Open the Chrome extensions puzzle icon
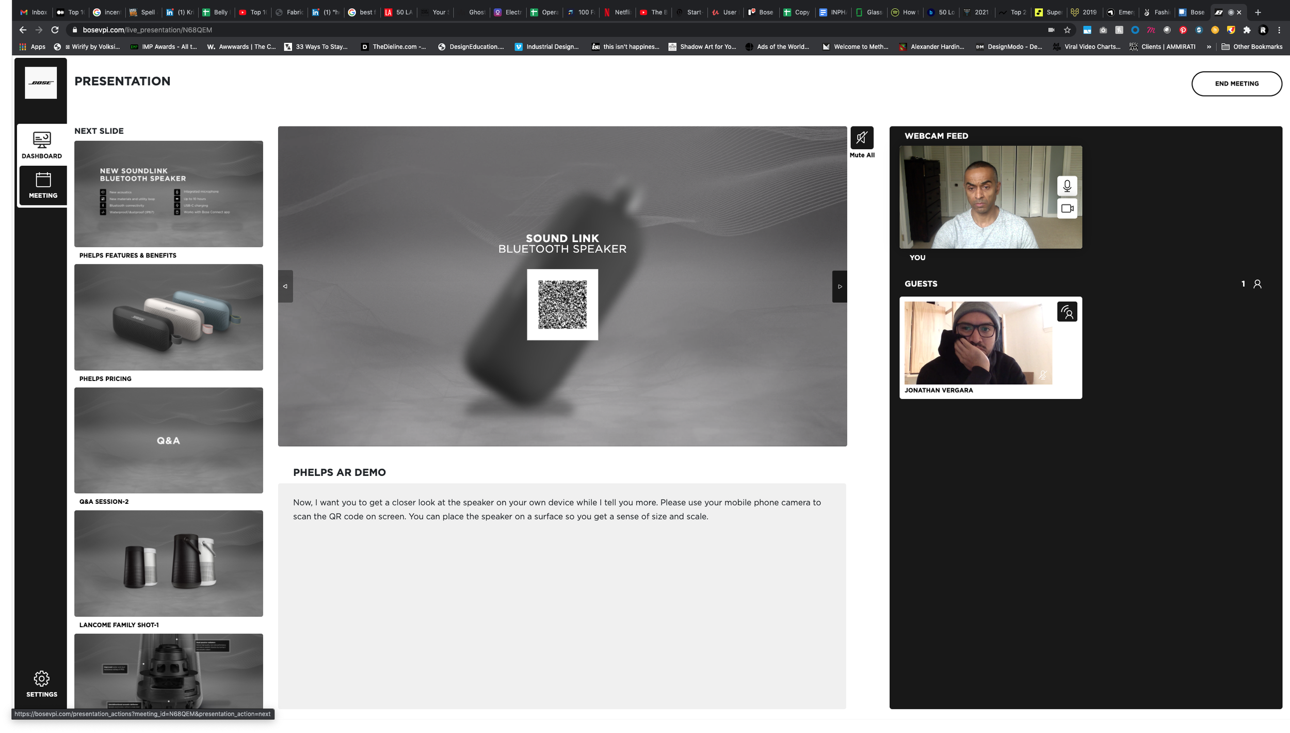This screenshot has width=1290, height=733. pyautogui.click(x=1247, y=30)
